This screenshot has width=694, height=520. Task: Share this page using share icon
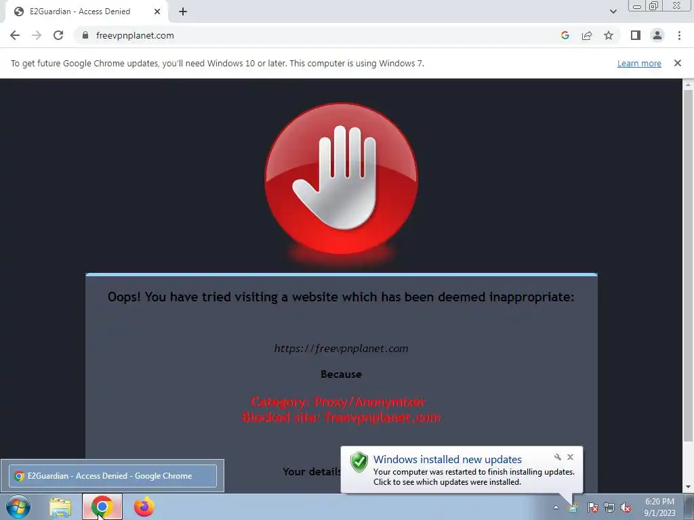point(587,35)
